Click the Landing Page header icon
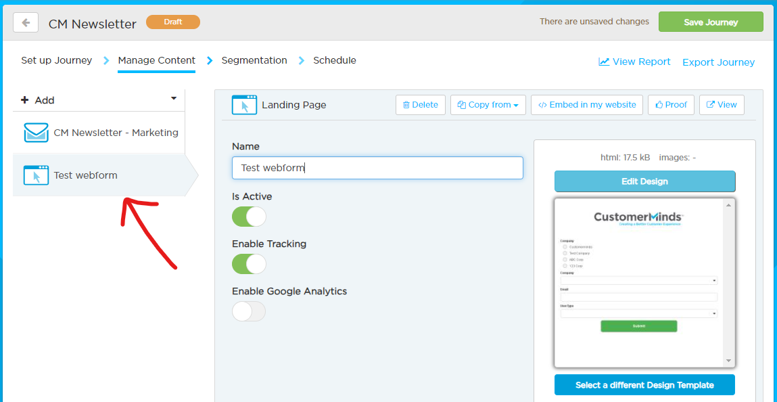This screenshot has width=777, height=402. point(244,105)
